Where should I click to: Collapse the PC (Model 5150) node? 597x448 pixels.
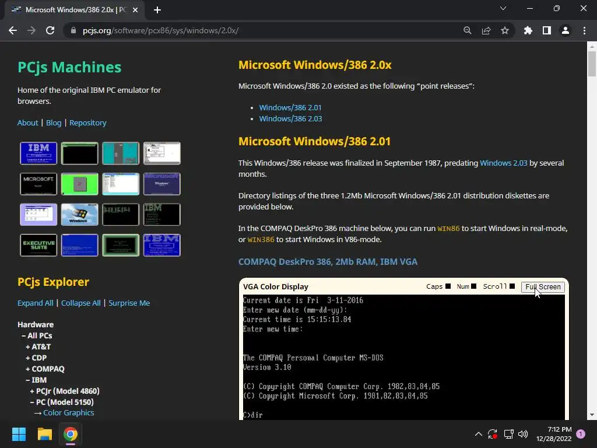[x=62, y=402]
